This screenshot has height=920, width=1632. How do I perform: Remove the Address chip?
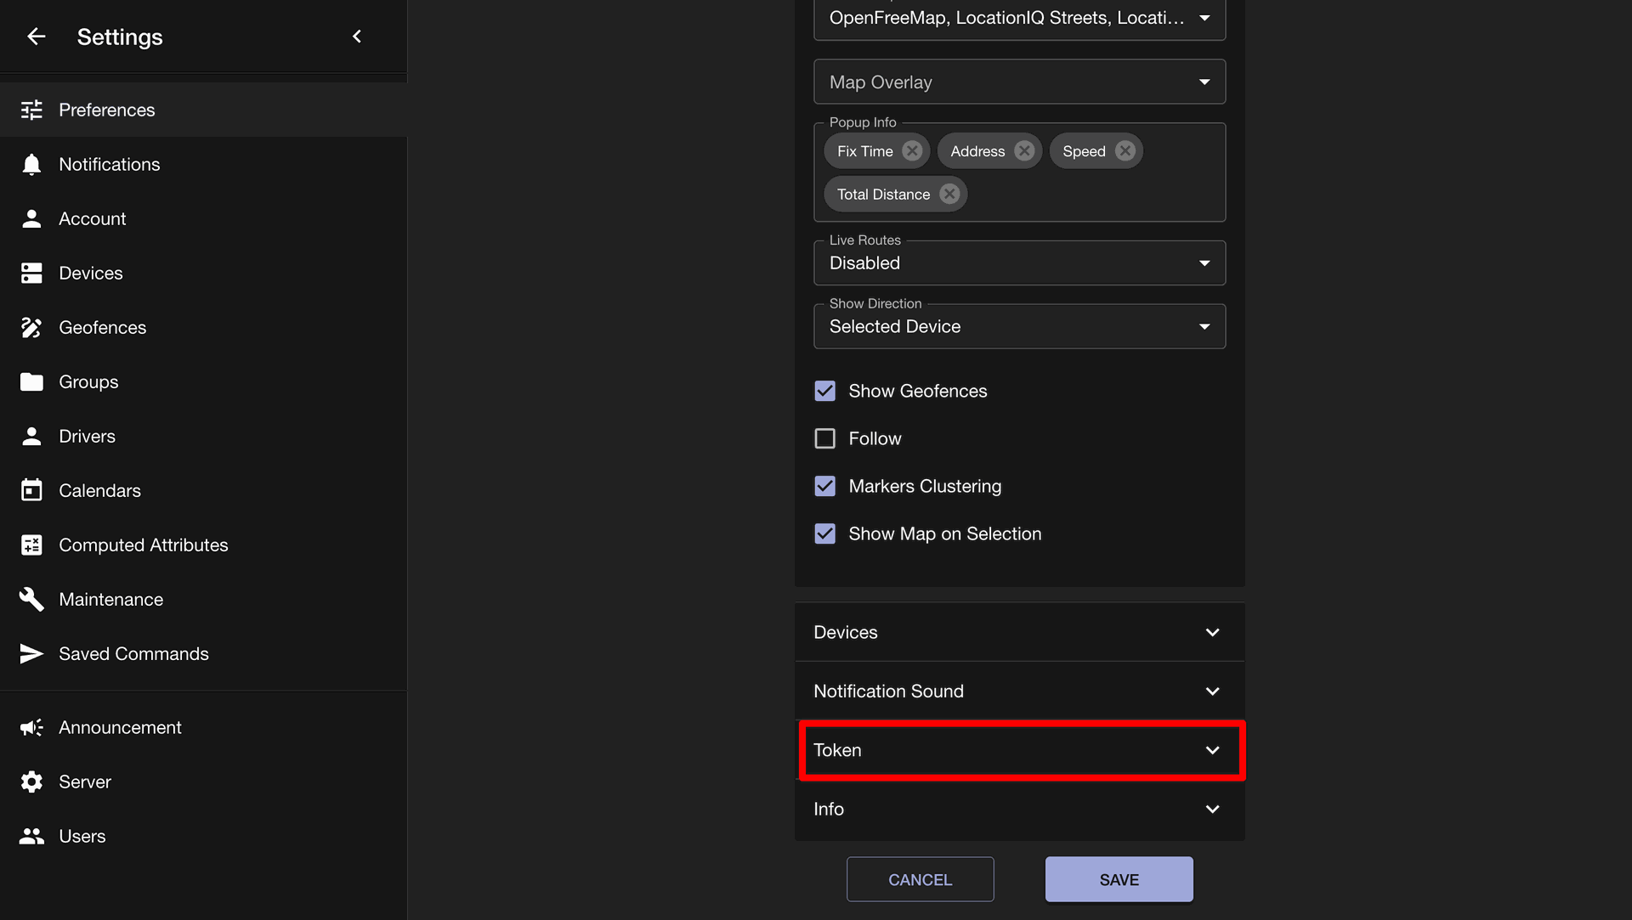1024,151
